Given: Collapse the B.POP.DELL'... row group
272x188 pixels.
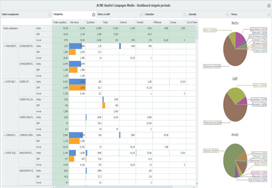Looking at the screenshot, I should tap(4, 82).
